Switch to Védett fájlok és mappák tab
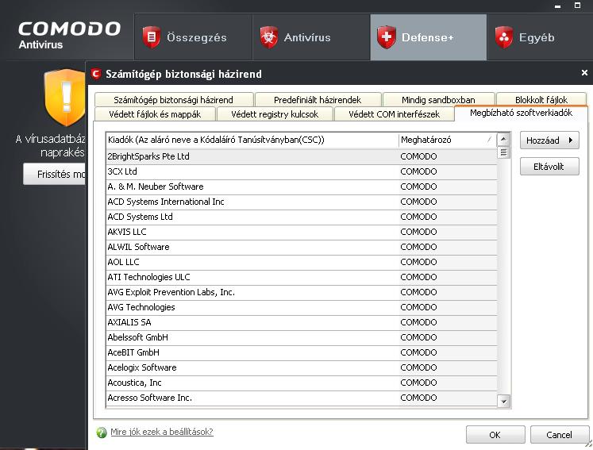Screen dimensions: 593x450 coord(155,114)
